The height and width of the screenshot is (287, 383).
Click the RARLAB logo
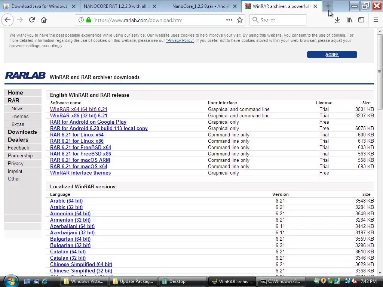point(25,75)
